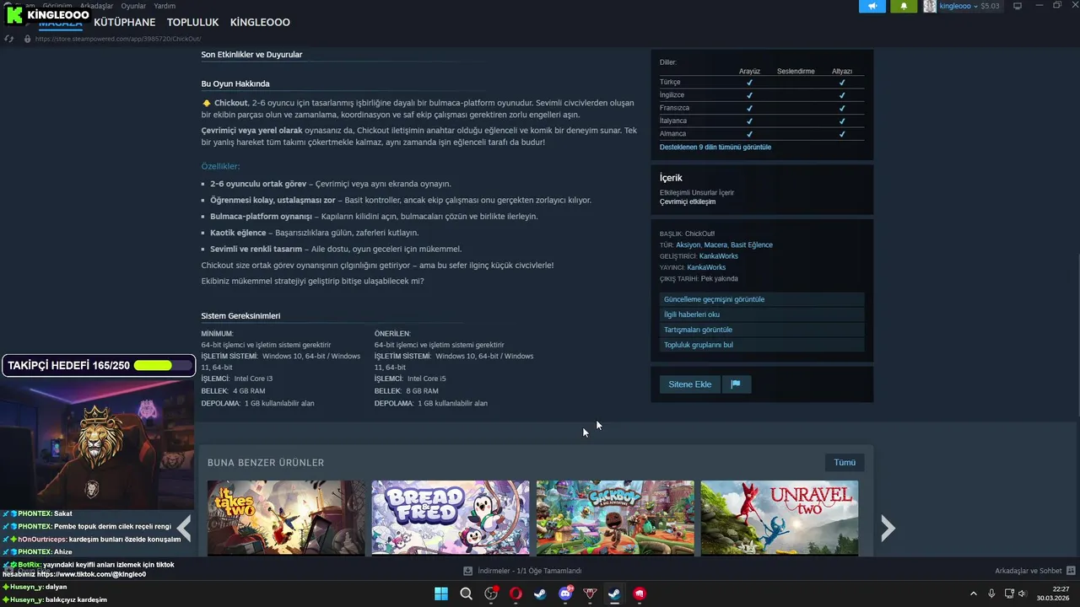Open Arkadaşlar ve Sohbet friends panel
1080x607 pixels.
click(1029, 571)
